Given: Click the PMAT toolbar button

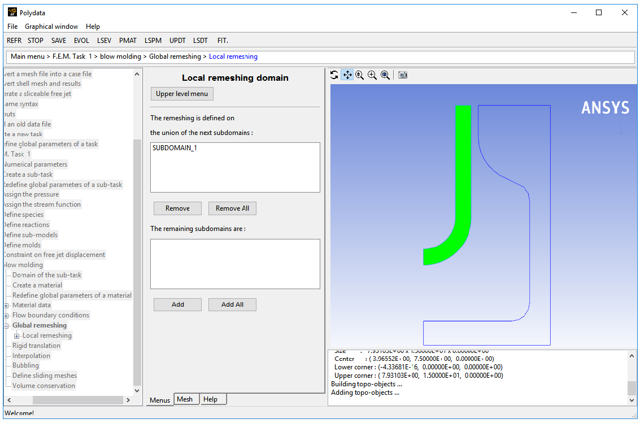Looking at the screenshot, I should coord(128,41).
